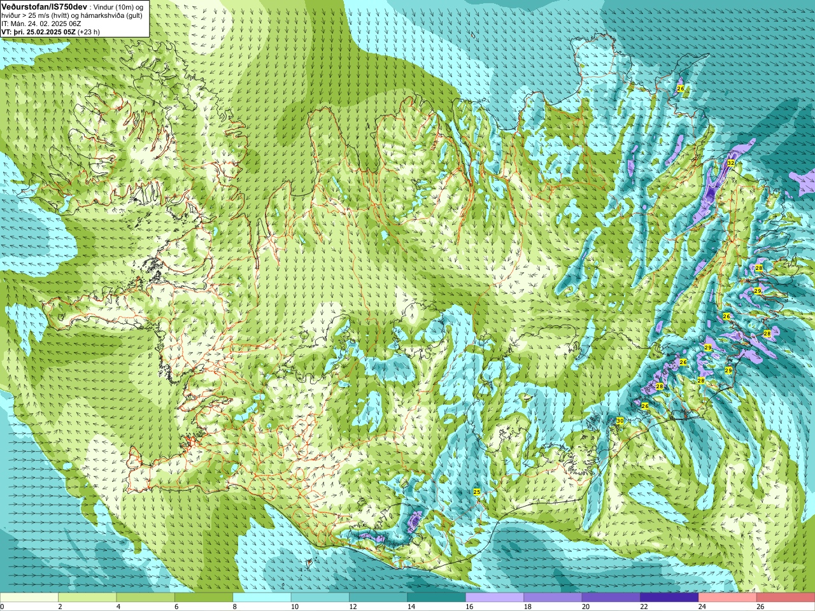Click the legend scale value 22
The image size is (815, 611).
(x=644, y=607)
